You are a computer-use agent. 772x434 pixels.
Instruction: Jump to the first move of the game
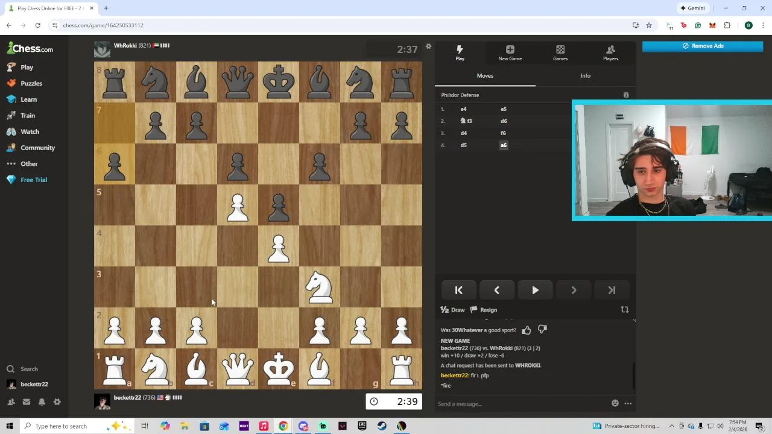click(458, 291)
